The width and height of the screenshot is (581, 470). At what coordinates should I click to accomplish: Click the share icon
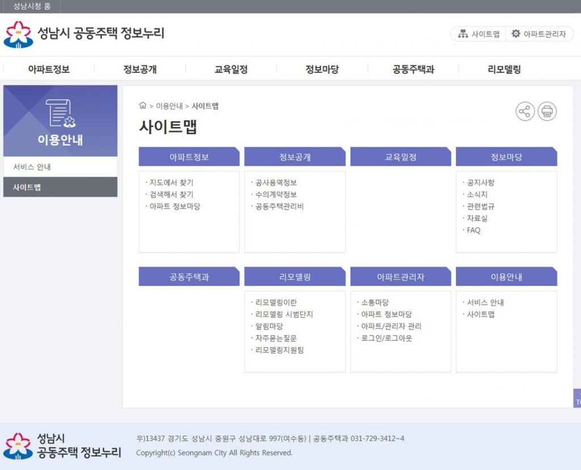coord(525,111)
